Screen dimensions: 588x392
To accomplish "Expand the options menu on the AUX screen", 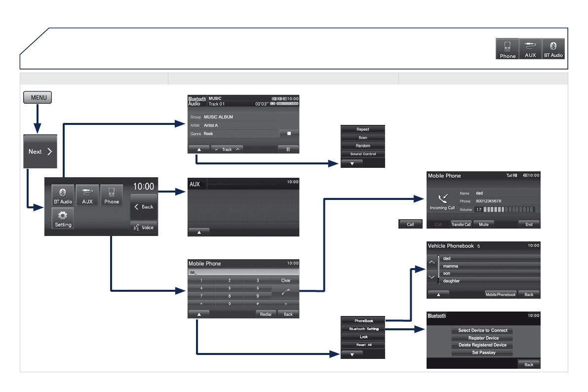I will [x=198, y=232].
